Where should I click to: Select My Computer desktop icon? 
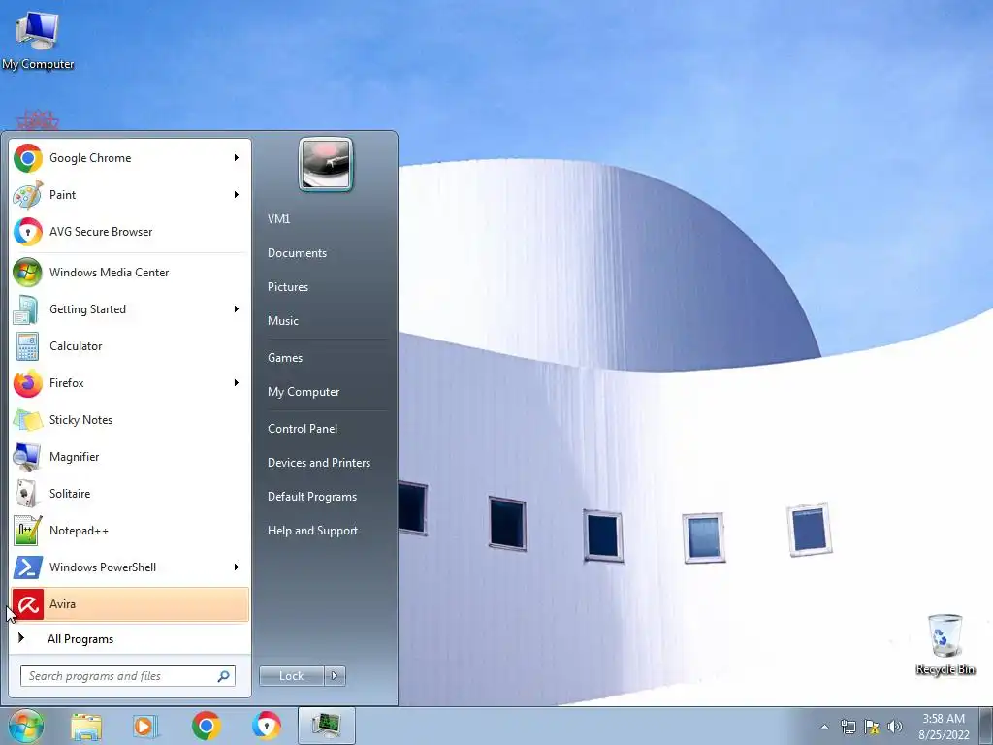click(38, 40)
